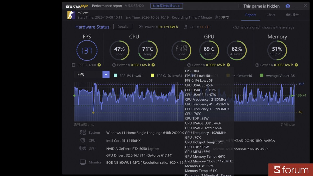This screenshot has height=176, width=313.
Task: Click the GamePP logo
Action: 77,6
